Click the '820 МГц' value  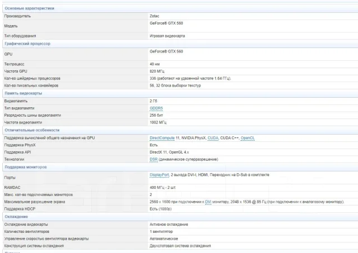click(x=157, y=71)
